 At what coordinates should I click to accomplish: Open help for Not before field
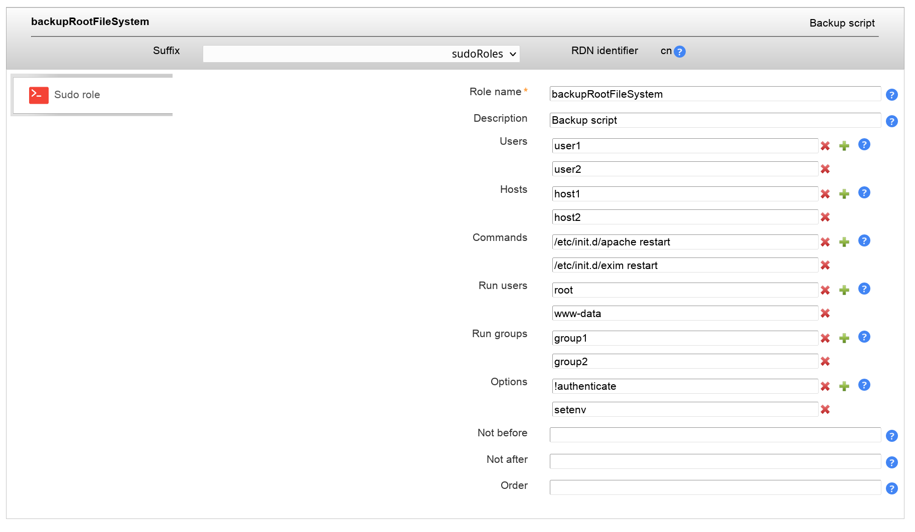[891, 436]
